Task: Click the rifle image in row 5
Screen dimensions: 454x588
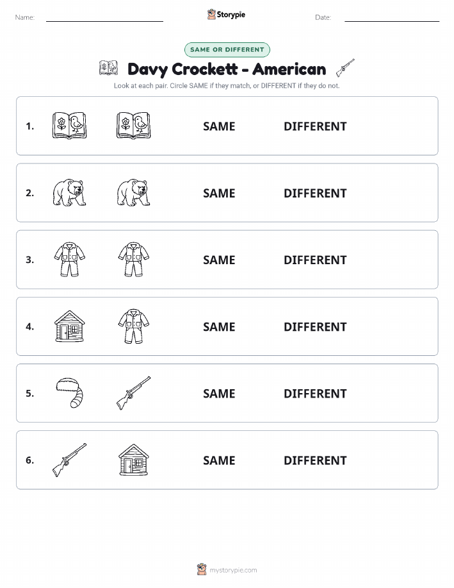Action: [133, 393]
